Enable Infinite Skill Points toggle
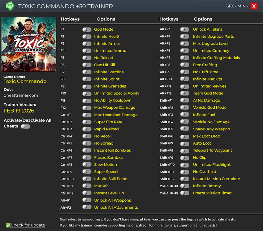This screenshot has width=263, height=231. (x=87, y=179)
